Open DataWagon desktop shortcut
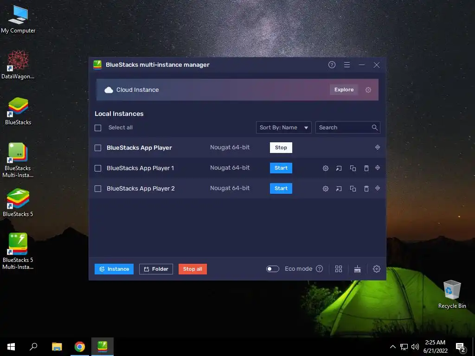 pyautogui.click(x=18, y=64)
